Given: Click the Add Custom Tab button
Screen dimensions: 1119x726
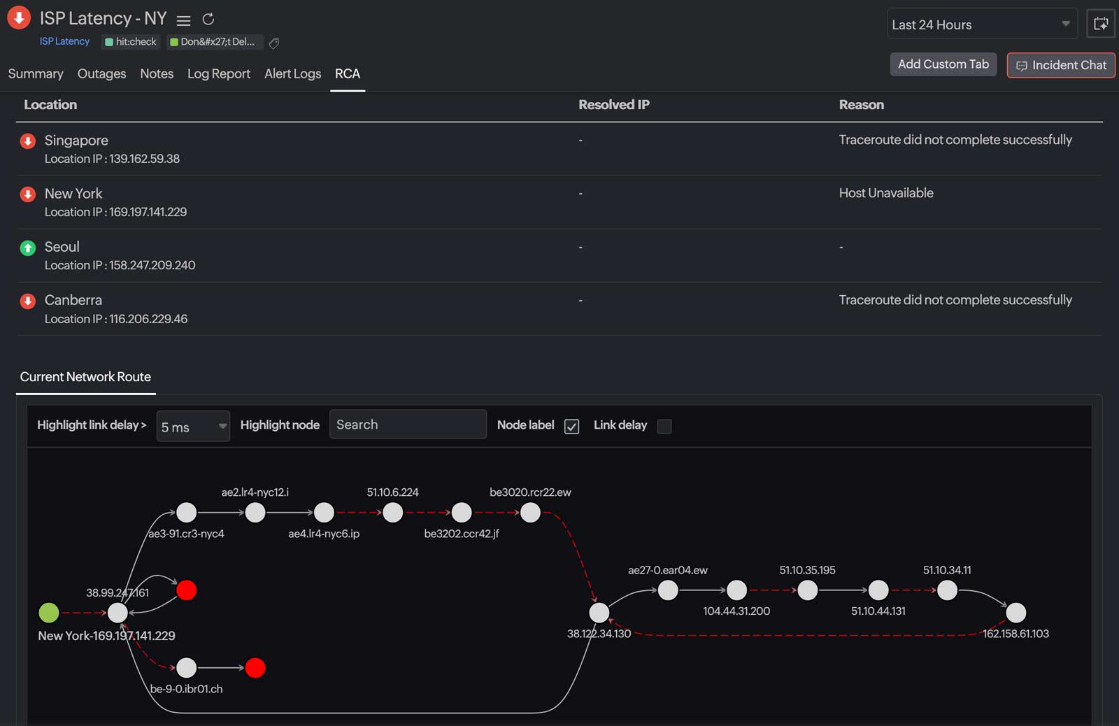Looking at the screenshot, I should pos(943,64).
